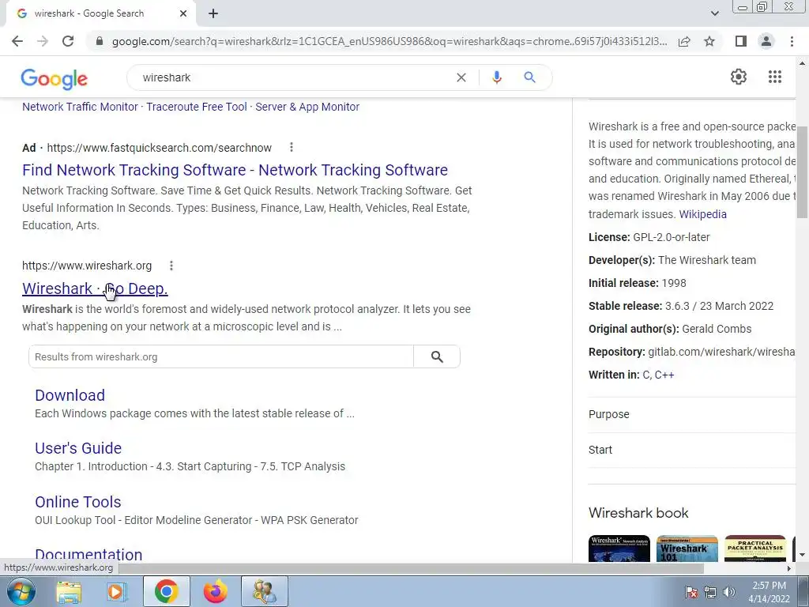The height and width of the screenshot is (607, 809).
Task: Bookmark this page with the star icon
Action: pos(709,41)
